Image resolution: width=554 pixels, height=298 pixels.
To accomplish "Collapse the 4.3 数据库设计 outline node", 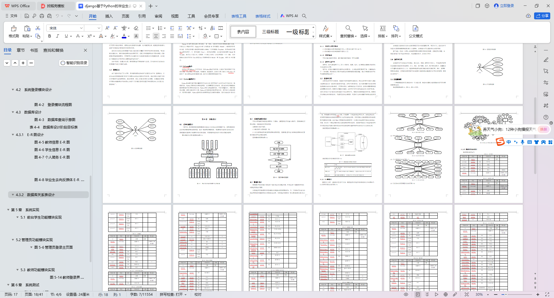I will pyautogui.click(x=13, y=112).
